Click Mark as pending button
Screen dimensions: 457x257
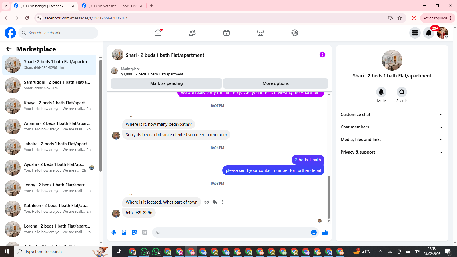166,83
